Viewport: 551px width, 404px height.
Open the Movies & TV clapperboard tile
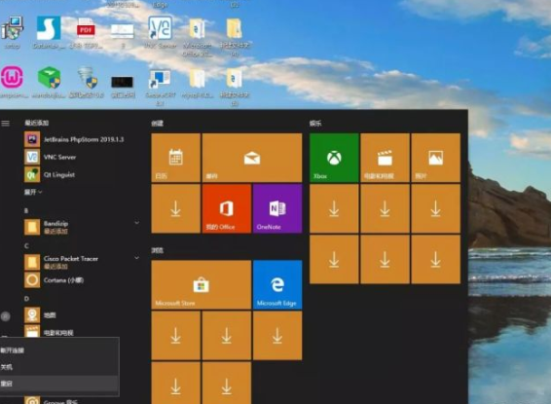point(385,158)
